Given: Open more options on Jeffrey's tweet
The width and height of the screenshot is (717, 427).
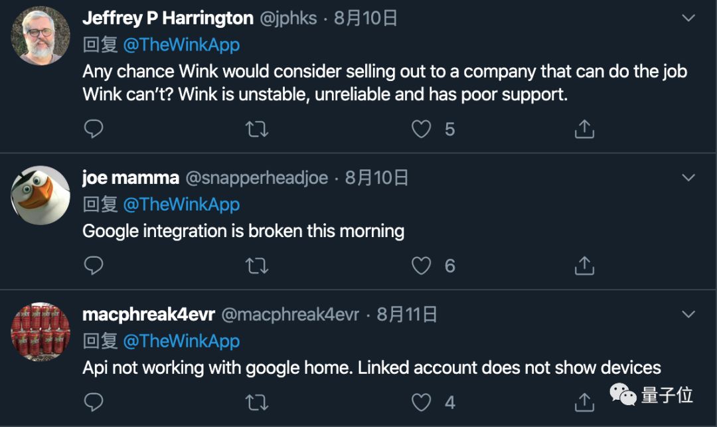Looking at the screenshot, I should (x=688, y=18).
